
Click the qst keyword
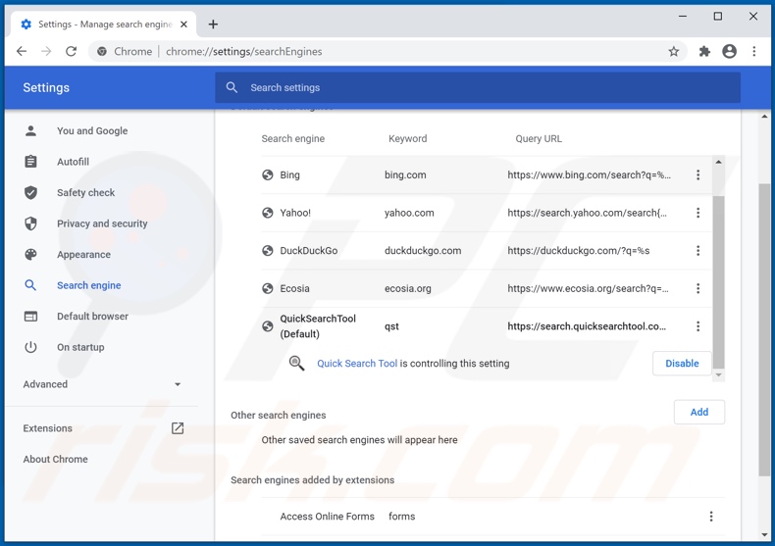click(x=391, y=326)
